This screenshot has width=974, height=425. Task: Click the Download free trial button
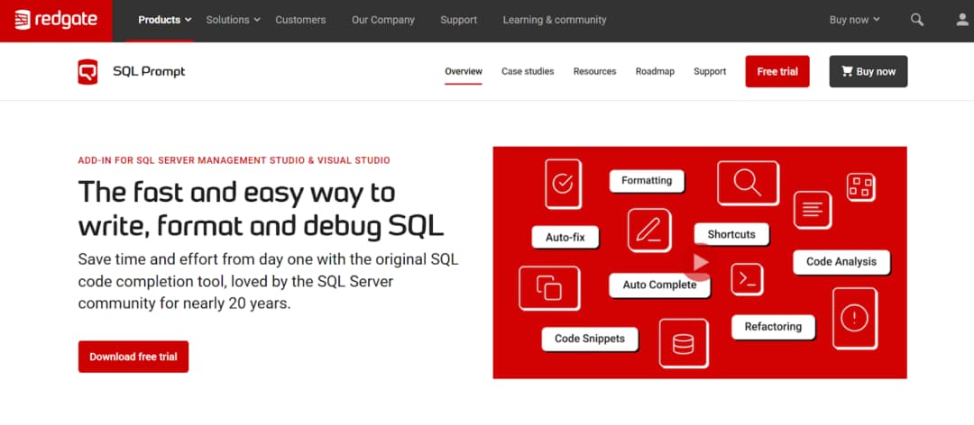click(133, 357)
